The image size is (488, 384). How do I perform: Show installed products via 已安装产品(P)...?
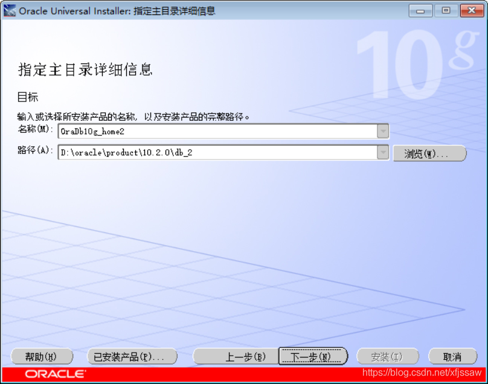[x=132, y=356]
